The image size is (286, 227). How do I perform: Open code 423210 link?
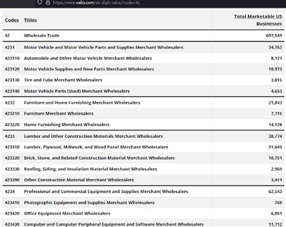click(x=12, y=113)
